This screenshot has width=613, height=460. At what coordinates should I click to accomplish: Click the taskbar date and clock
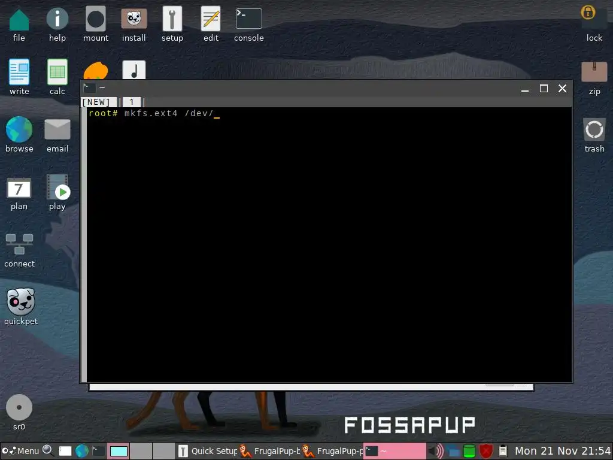[x=563, y=451]
